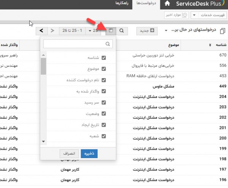This screenshot has width=228, height=188.
Task: Toggle نام درخواست کننده checkbox
Action: (x=104, y=80)
